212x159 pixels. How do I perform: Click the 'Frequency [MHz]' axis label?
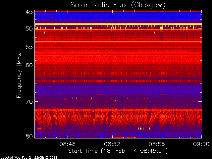(x=19, y=74)
